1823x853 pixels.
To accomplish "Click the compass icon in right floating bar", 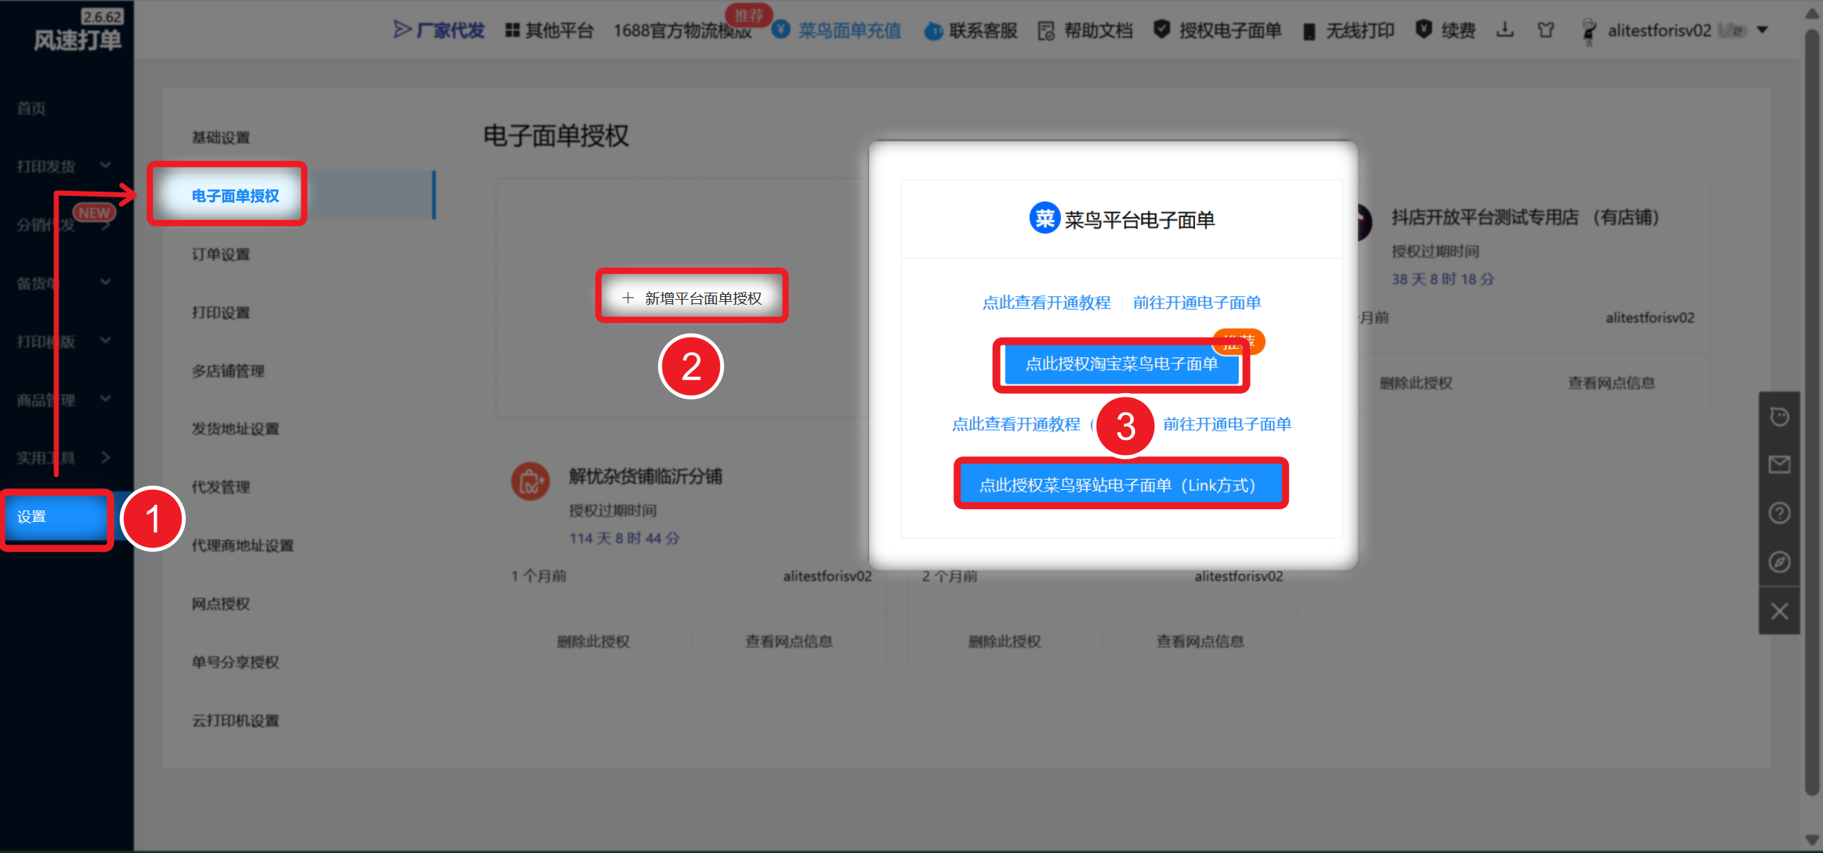I will pyautogui.click(x=1780, y=562).
